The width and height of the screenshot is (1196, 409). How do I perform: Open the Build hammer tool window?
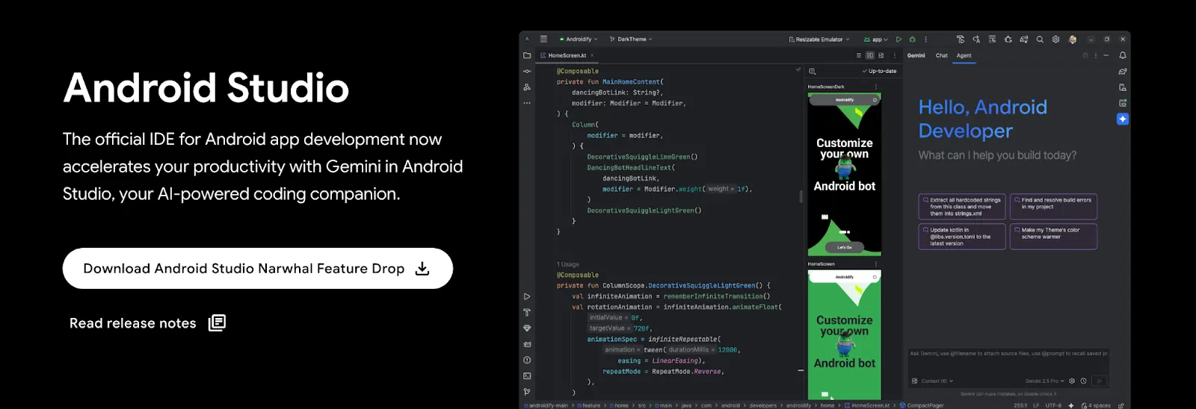coord(527,312)
